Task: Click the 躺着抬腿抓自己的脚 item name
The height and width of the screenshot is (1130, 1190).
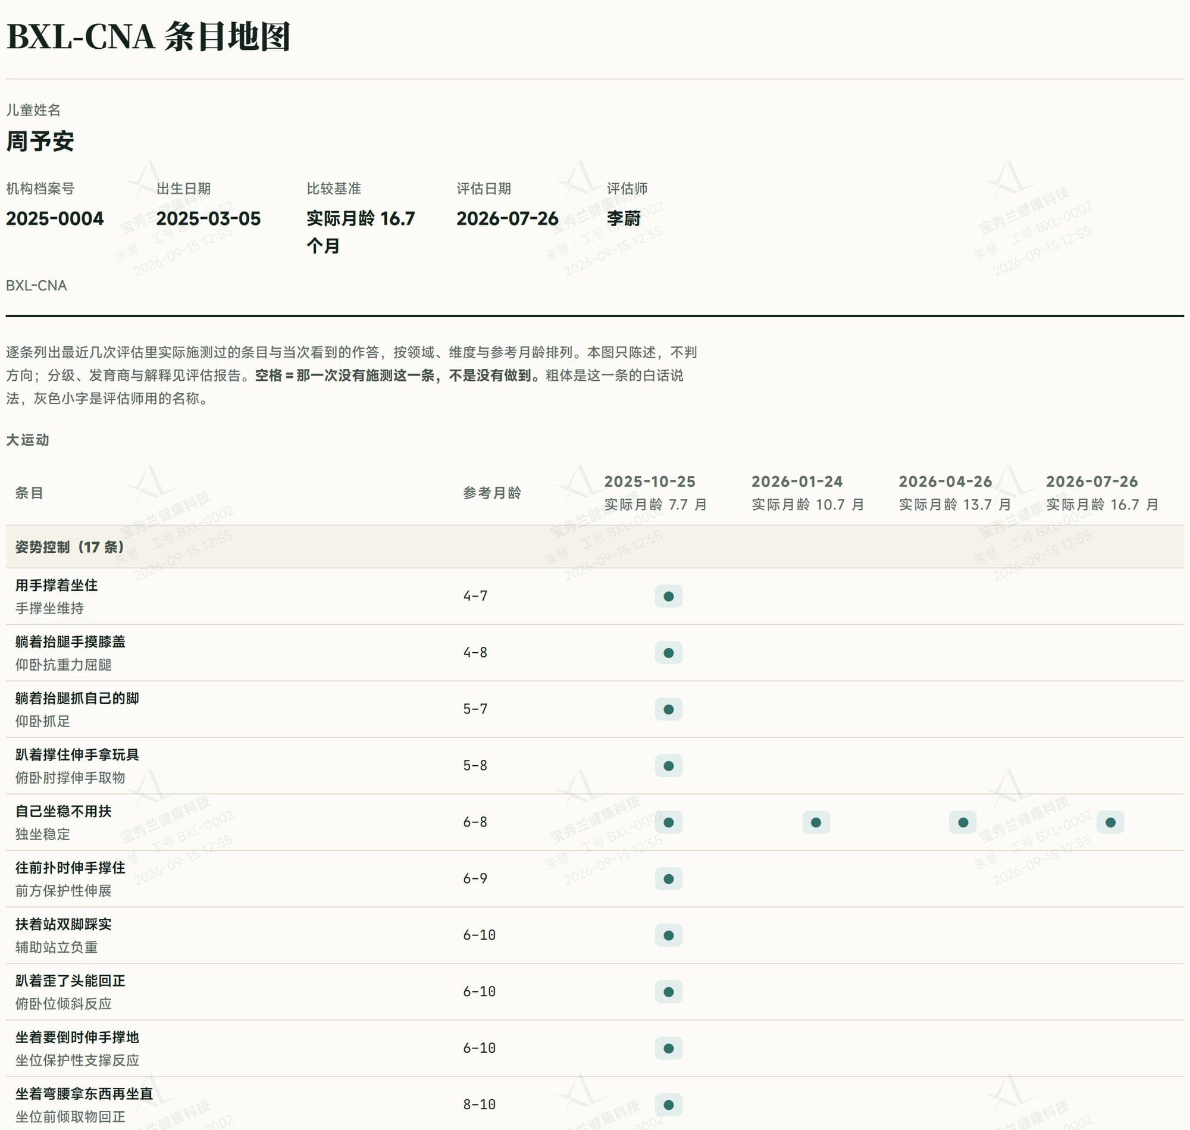Action: tap(77, 698)
